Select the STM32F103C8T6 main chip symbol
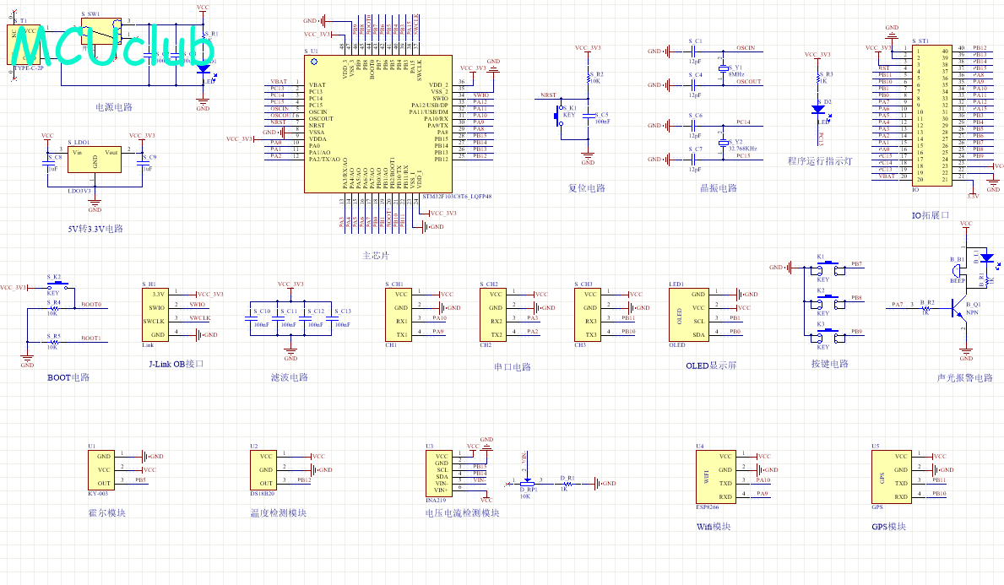This screenshot has height=585, width=1004. 377,123
